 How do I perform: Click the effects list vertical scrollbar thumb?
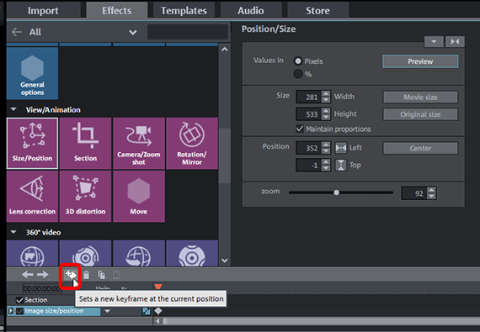point(225,155)
